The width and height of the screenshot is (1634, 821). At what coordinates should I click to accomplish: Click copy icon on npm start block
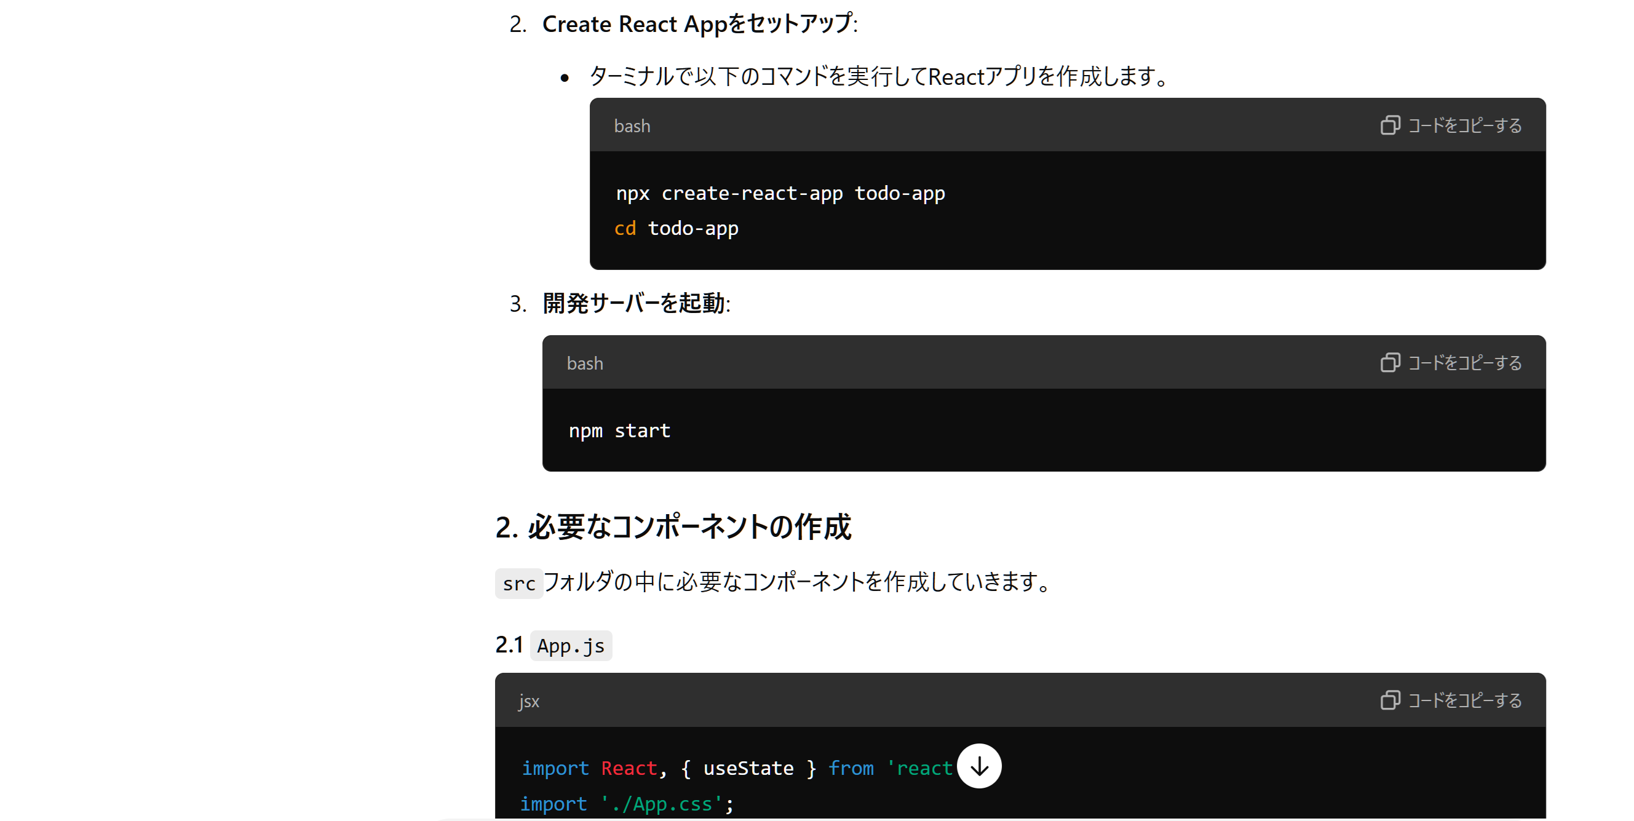pyautogui.click(x=1390, y=362)
